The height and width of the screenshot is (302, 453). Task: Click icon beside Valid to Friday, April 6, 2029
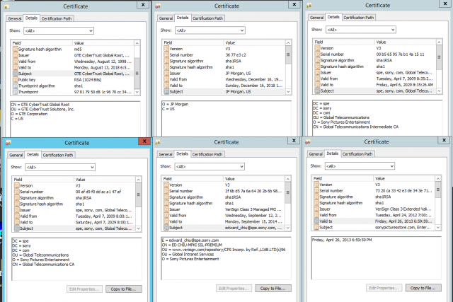(317, 85)
